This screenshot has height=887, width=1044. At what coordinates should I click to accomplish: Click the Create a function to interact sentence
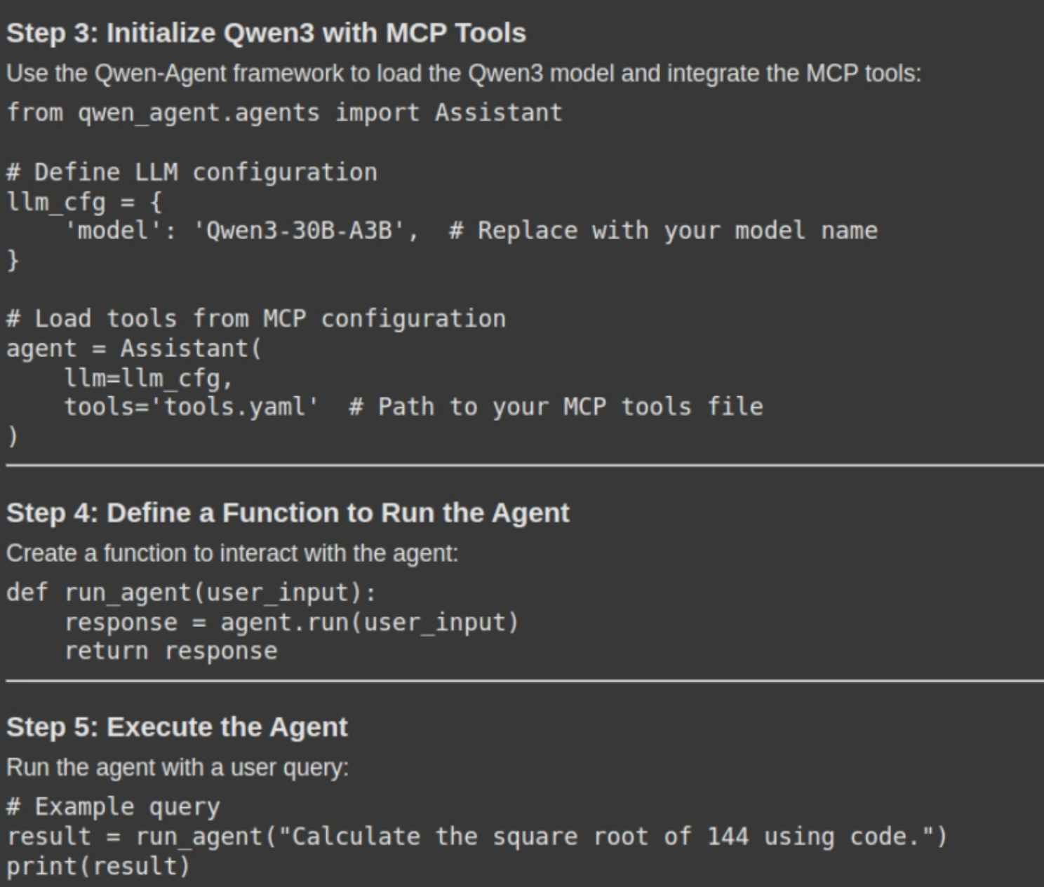point(232,553)
